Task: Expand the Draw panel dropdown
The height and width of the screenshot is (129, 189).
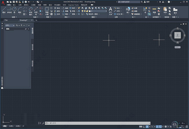Action: 14,17
